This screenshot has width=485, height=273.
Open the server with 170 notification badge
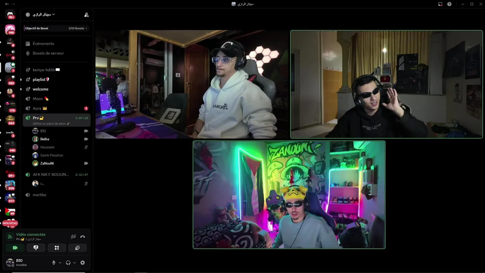10,107
